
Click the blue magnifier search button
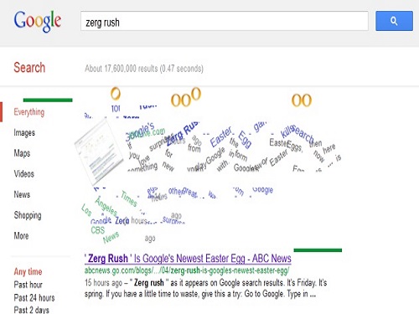394,21
